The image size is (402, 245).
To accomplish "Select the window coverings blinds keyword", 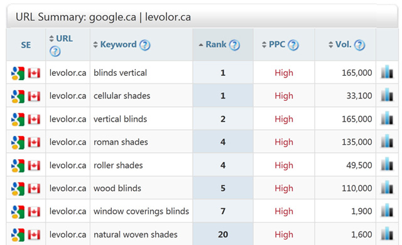I will tap(141, 212).
